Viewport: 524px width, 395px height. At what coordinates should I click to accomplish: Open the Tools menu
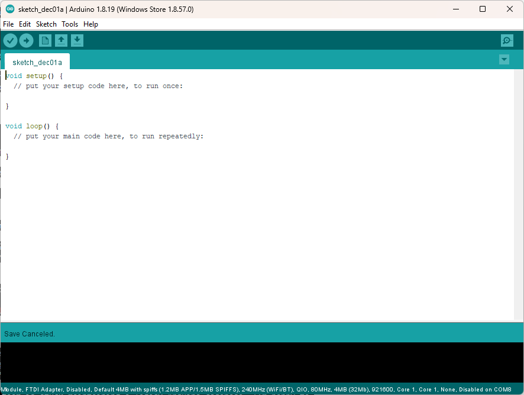[x=70, y=24]
